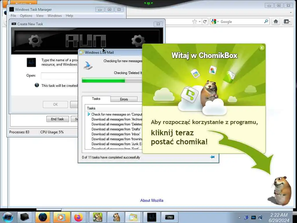
Task: Open the File menu in Task Manager
Action: pos(13,16)
